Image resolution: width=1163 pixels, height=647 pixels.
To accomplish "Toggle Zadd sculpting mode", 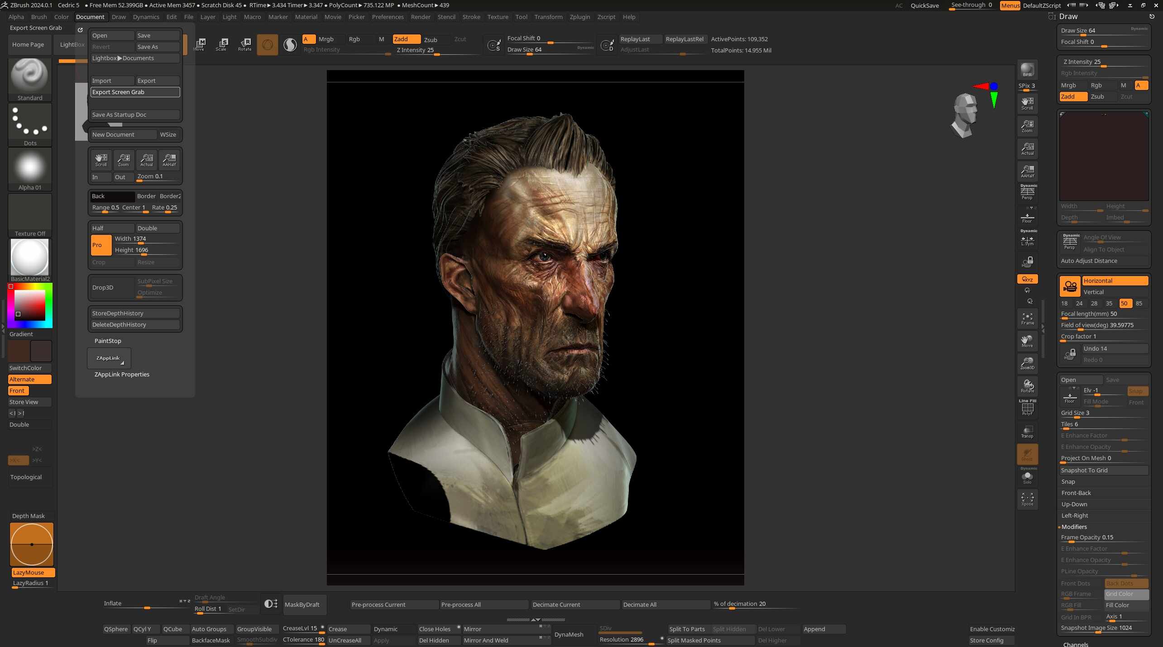I will tap(406, 39).
